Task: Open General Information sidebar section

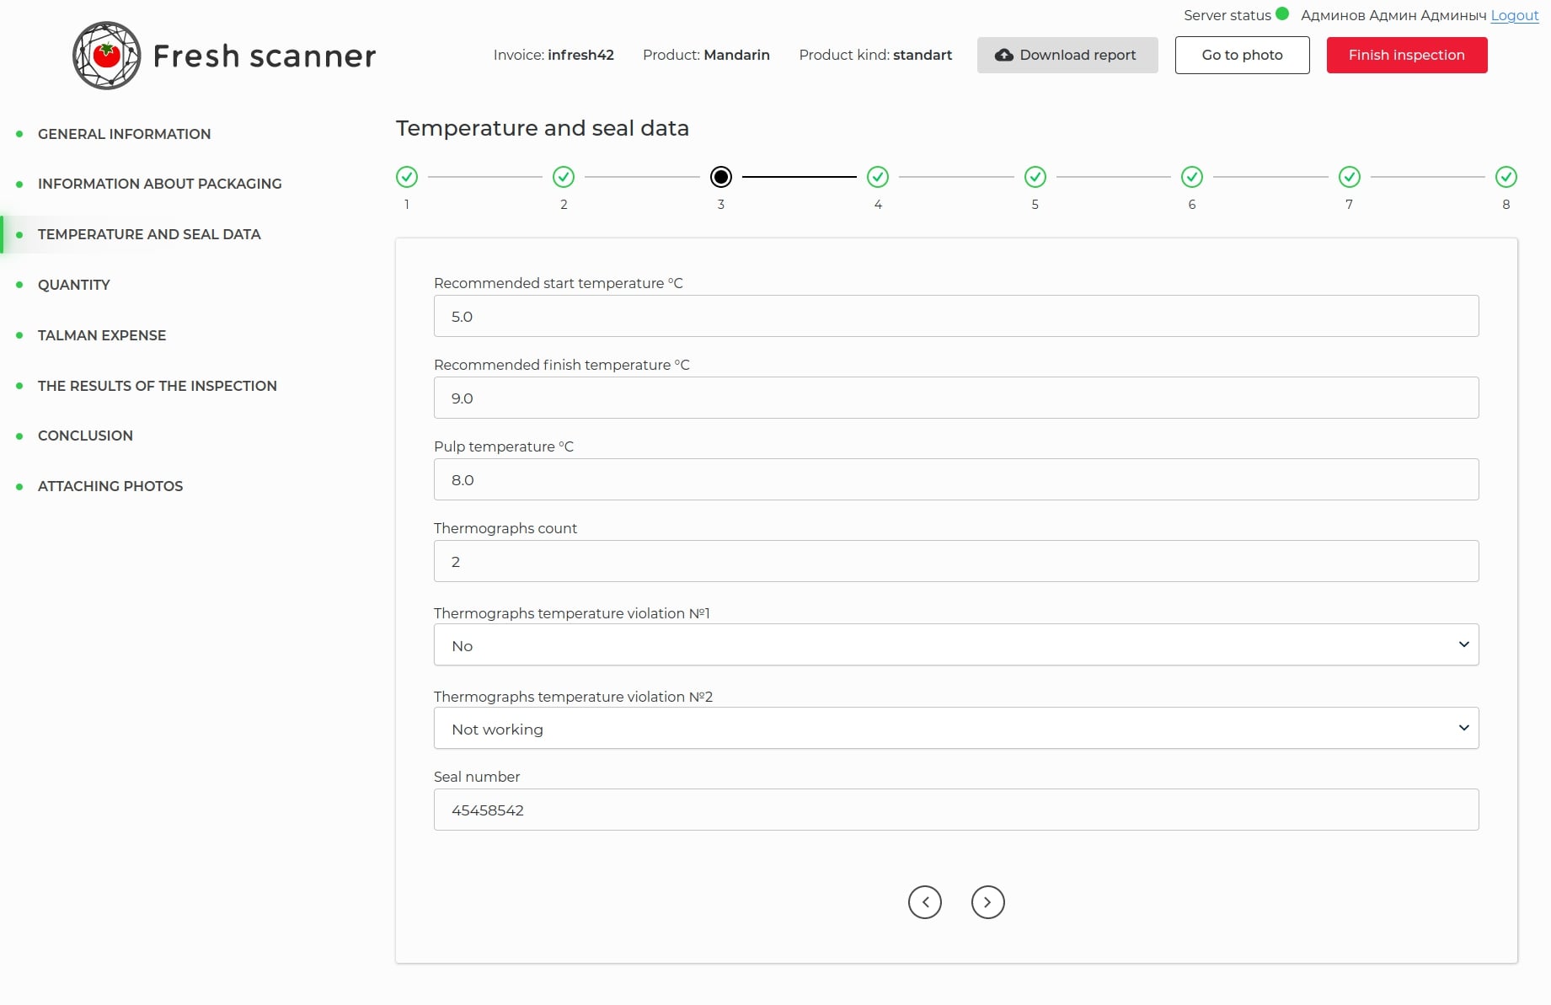Action: click(124, 134)
